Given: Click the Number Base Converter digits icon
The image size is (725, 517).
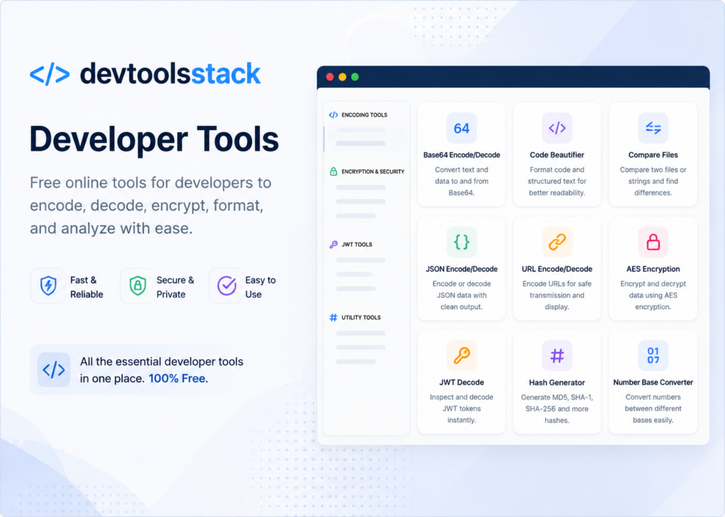Looking at the screenshot, I should tap(653, 356).
